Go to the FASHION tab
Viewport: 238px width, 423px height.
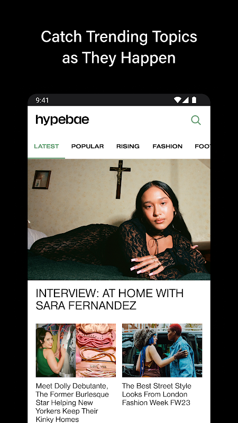[167, 146]
